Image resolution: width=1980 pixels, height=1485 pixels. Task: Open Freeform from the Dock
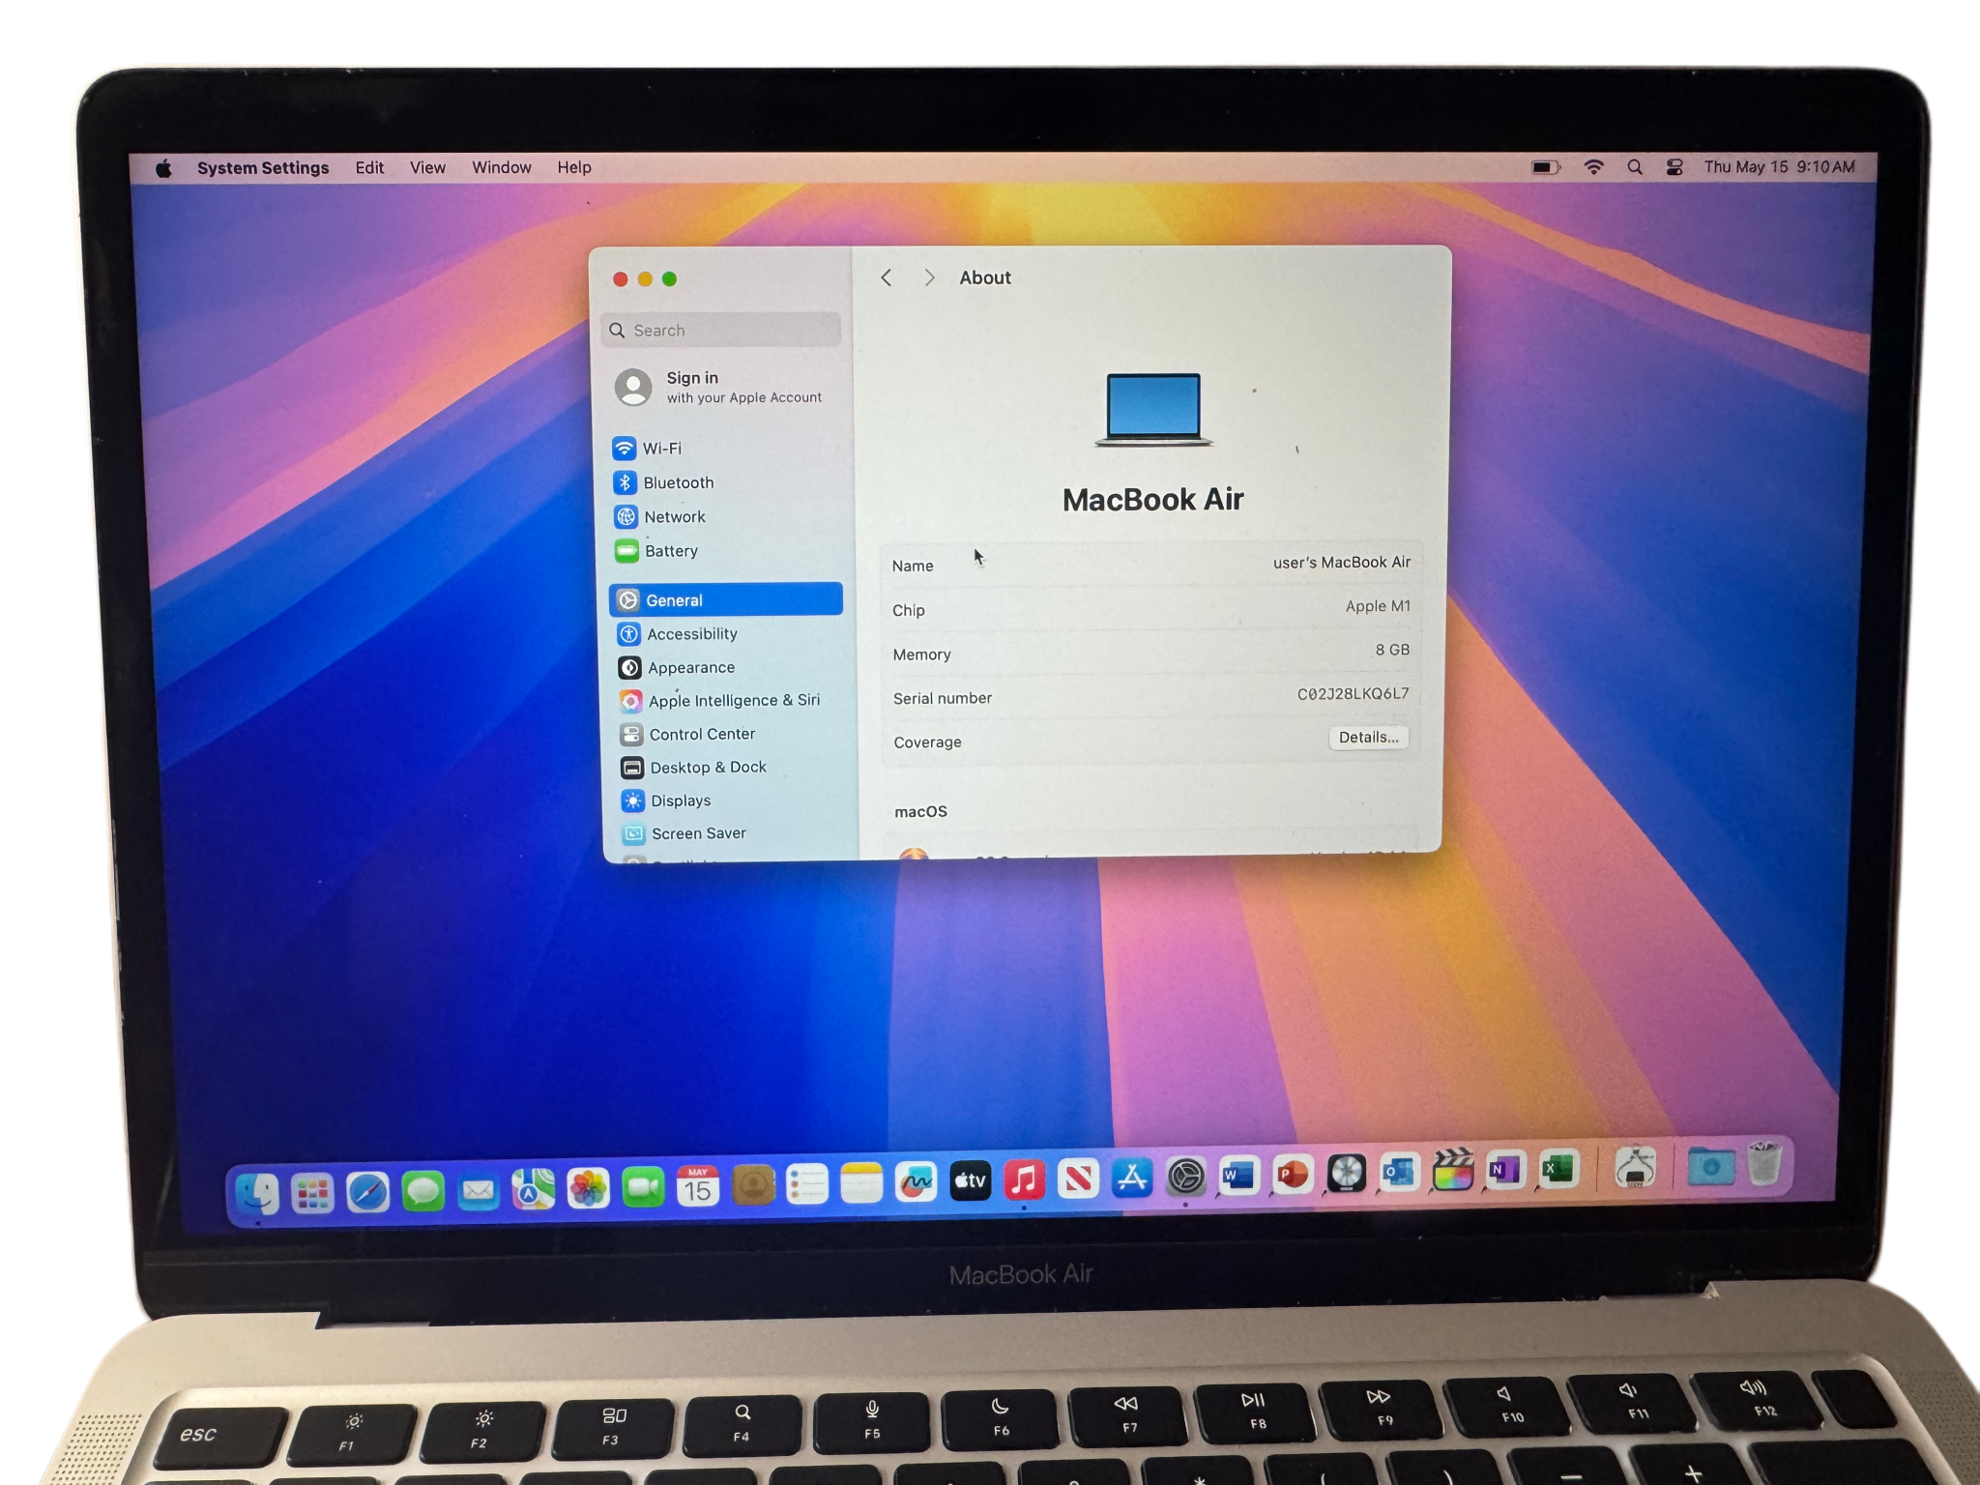coord(916,1183)
